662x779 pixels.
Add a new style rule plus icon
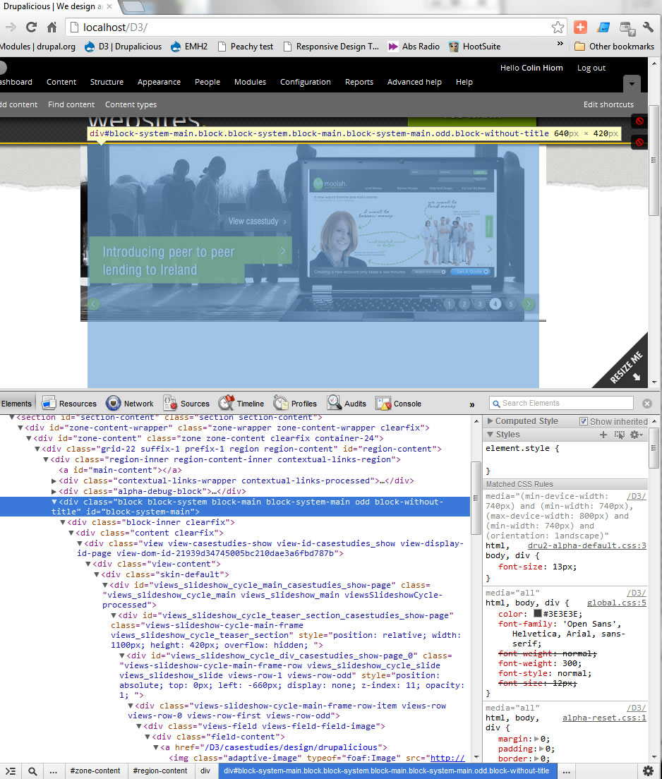(603, 435)
